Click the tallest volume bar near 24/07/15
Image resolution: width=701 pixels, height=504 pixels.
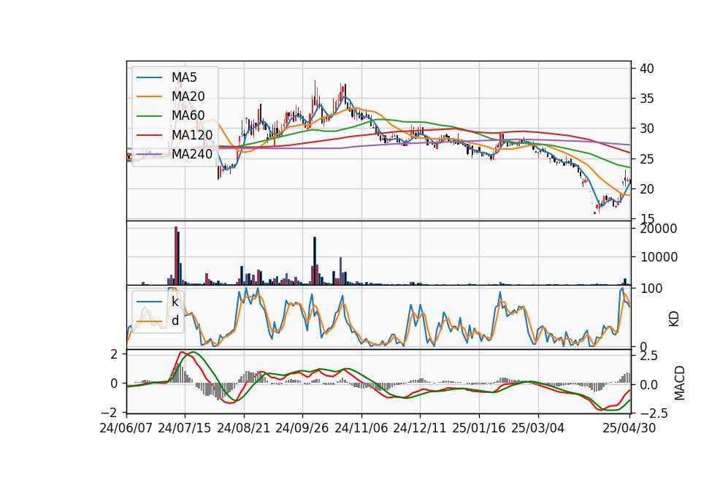point(176,256)
